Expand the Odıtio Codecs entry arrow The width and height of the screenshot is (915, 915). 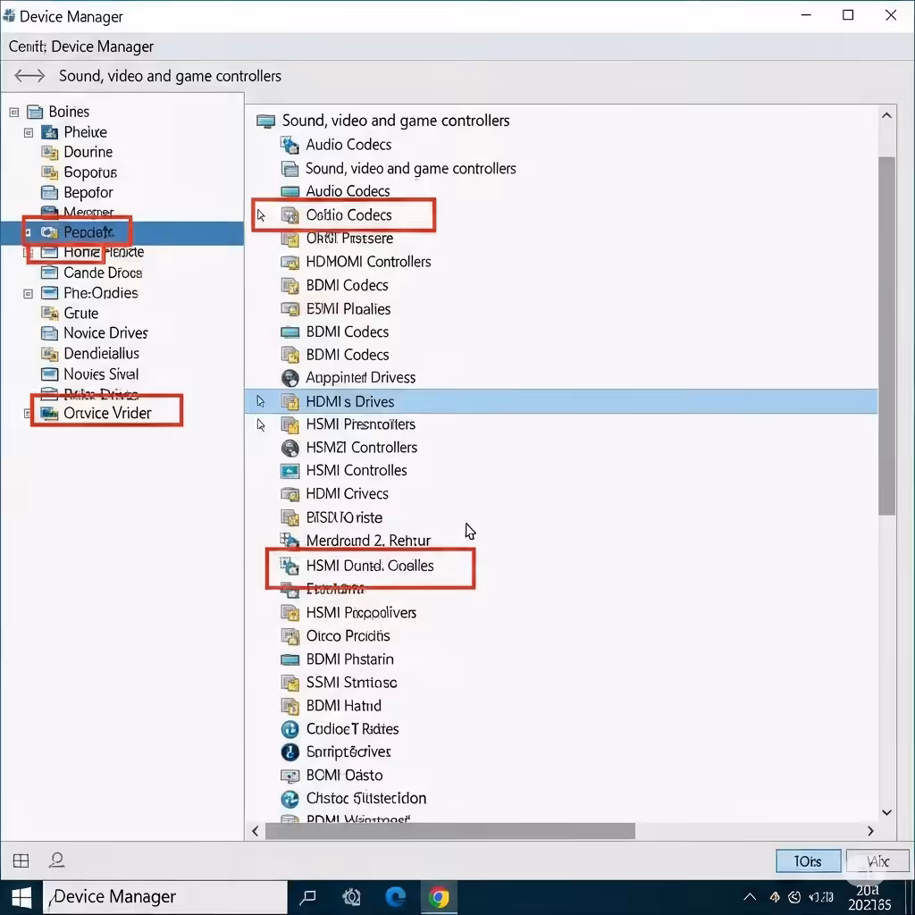(261, 215)
